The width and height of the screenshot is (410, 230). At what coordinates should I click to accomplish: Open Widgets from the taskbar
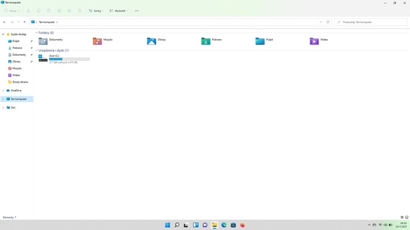pyautogui.click(x=196, y=225)
